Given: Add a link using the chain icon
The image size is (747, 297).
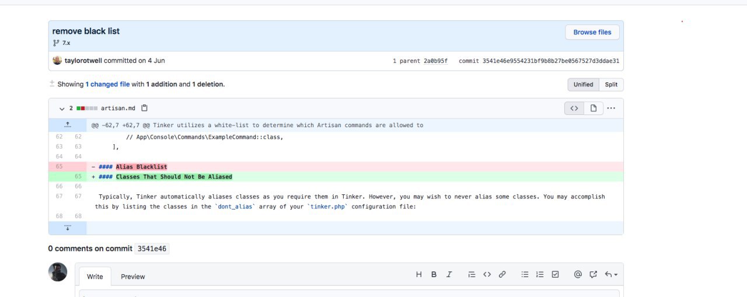Looking at the screenshot, I should pyautogui.click(x=502, y=274).
